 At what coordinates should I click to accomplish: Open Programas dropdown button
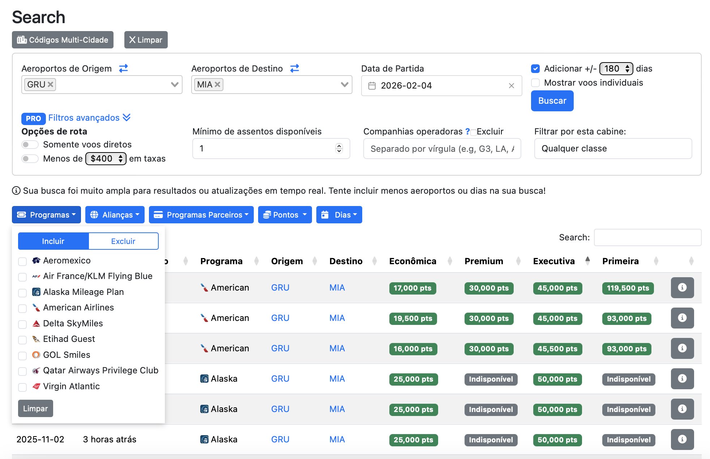coord(46,215)
